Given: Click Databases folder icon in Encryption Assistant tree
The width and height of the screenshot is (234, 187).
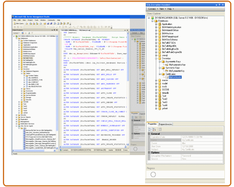Looking at the screenshot, I should point(156,21).
